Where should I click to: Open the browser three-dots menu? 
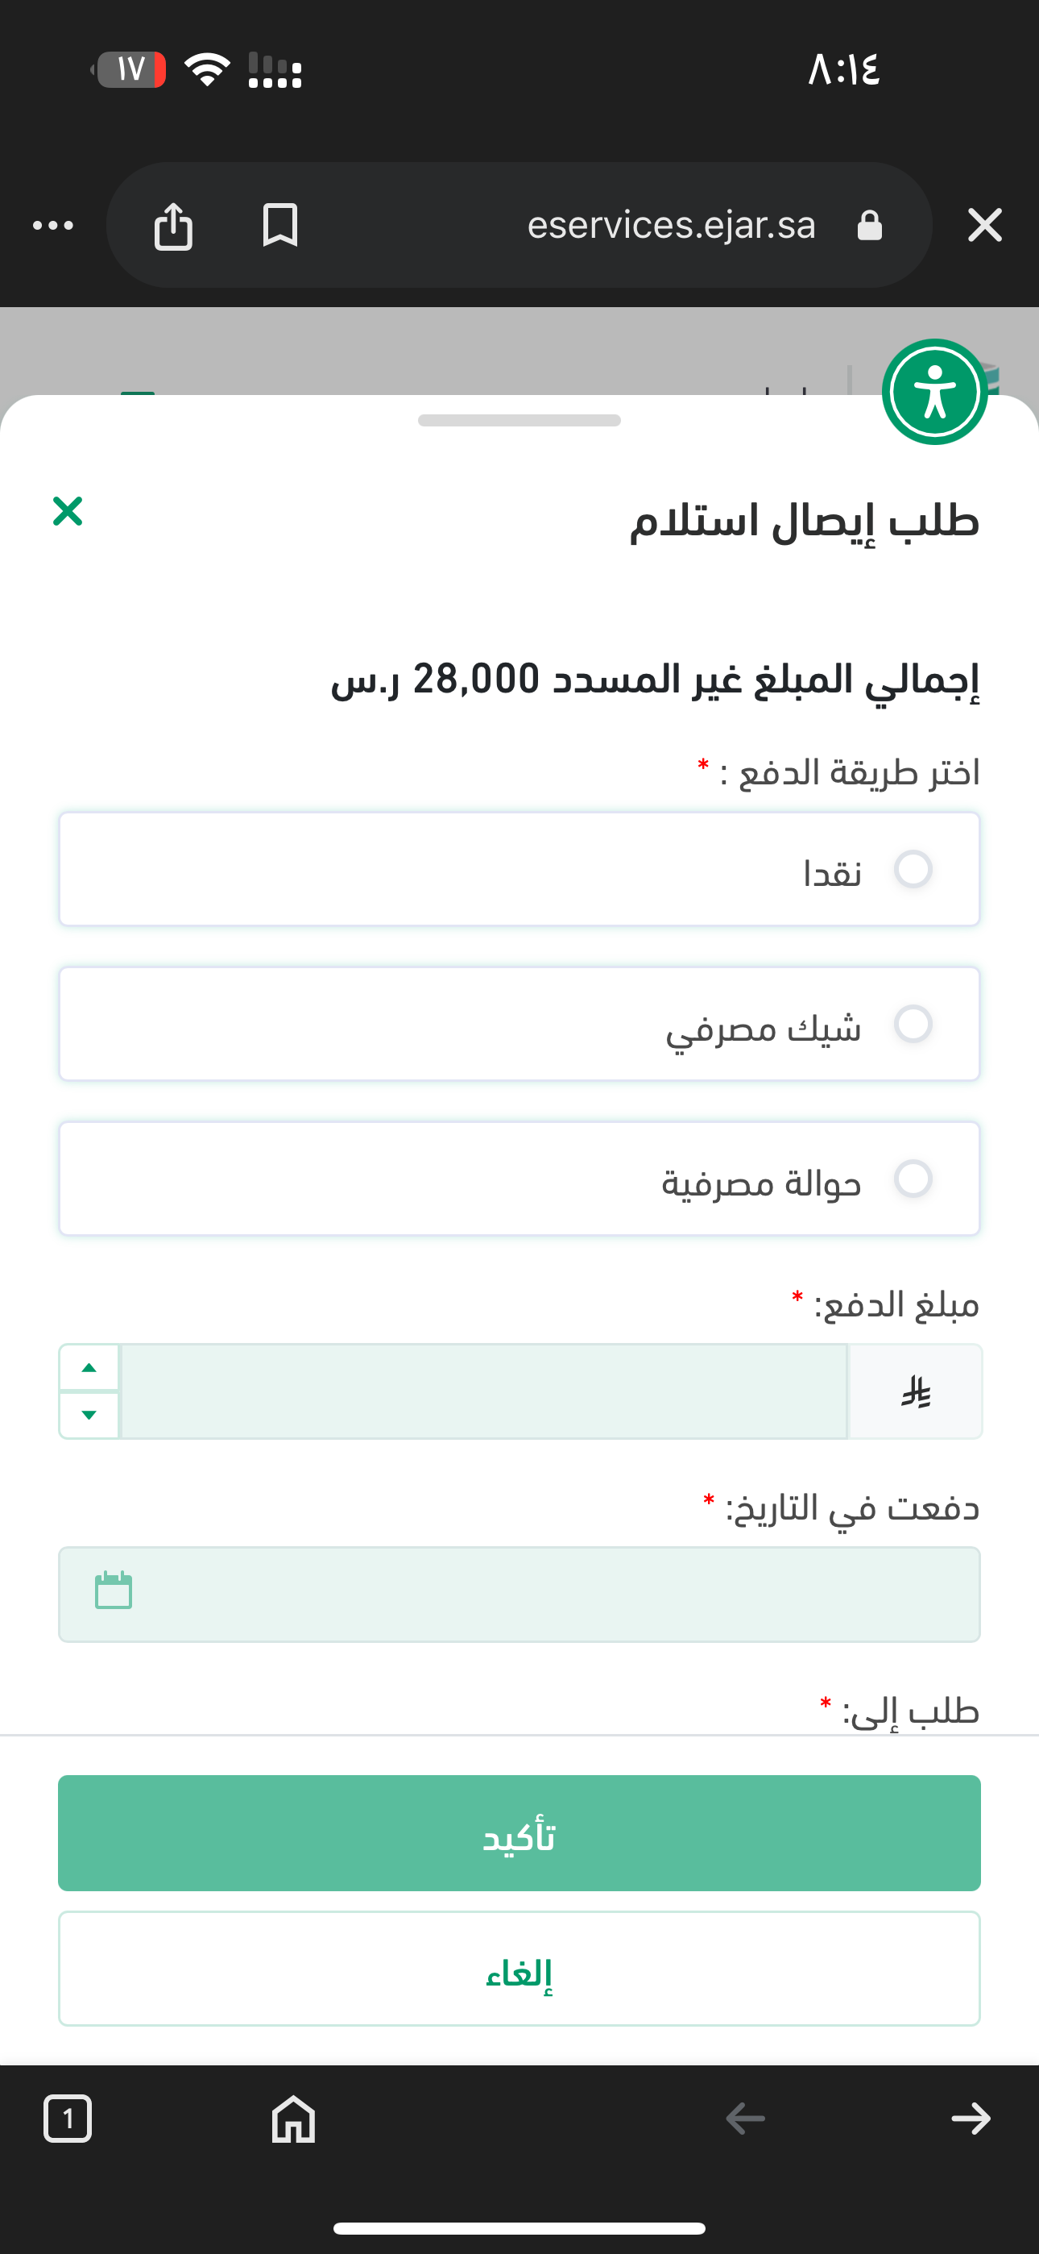tap(53, 226)
